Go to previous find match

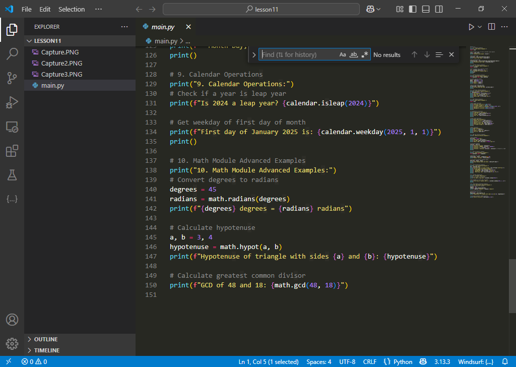(x=414, y=54)
